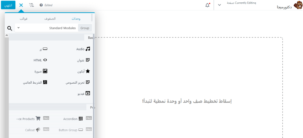
Task: Select the Callout PRO module
Action: point(37,130)
